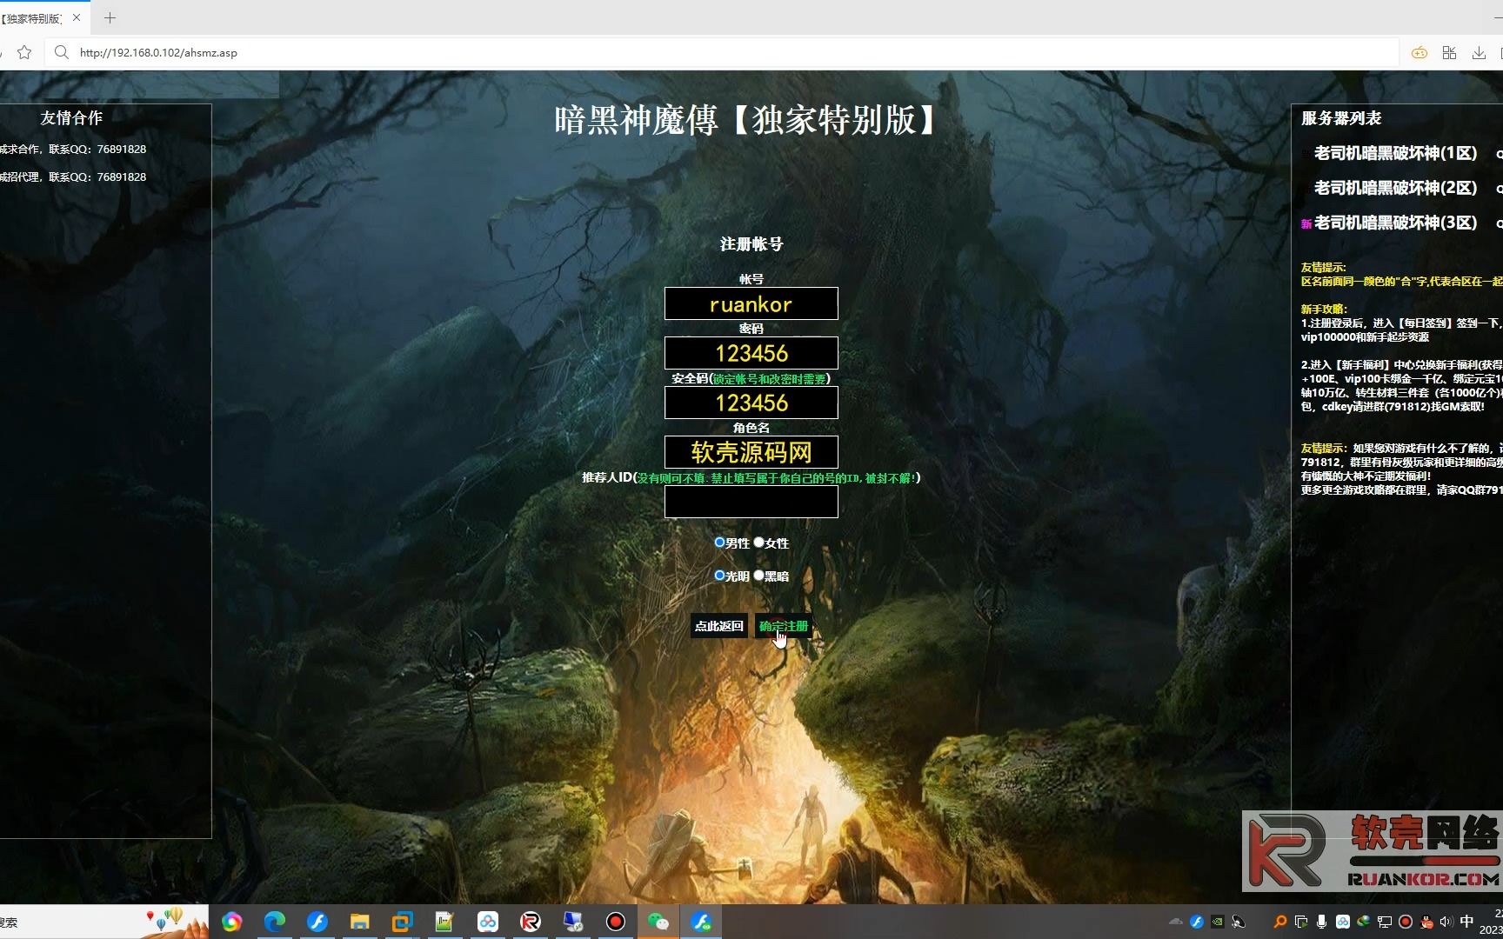Open File Explorer from the taskbar
This screenshot has height=939, width=1503.
point(360,922)
